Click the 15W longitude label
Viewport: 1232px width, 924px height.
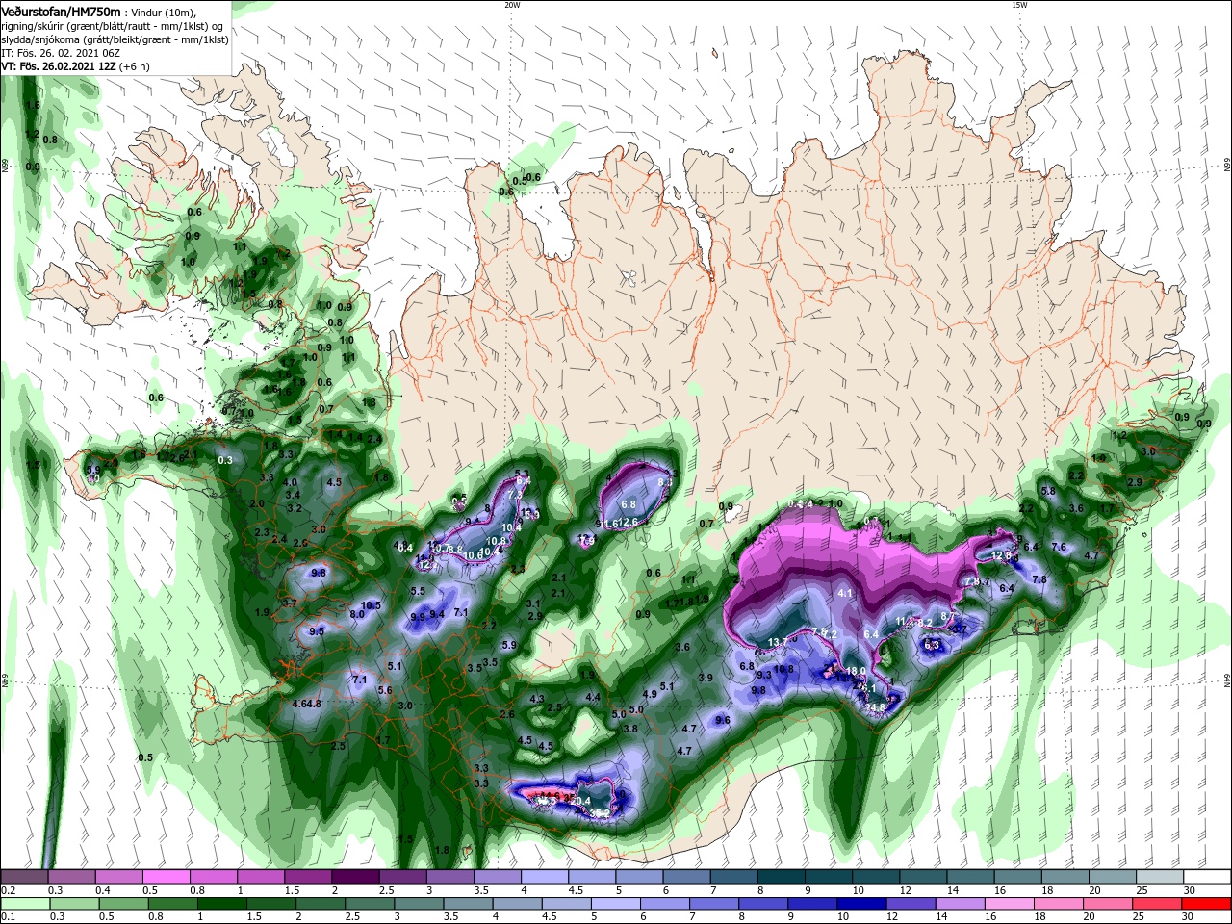click(1019, 5)
